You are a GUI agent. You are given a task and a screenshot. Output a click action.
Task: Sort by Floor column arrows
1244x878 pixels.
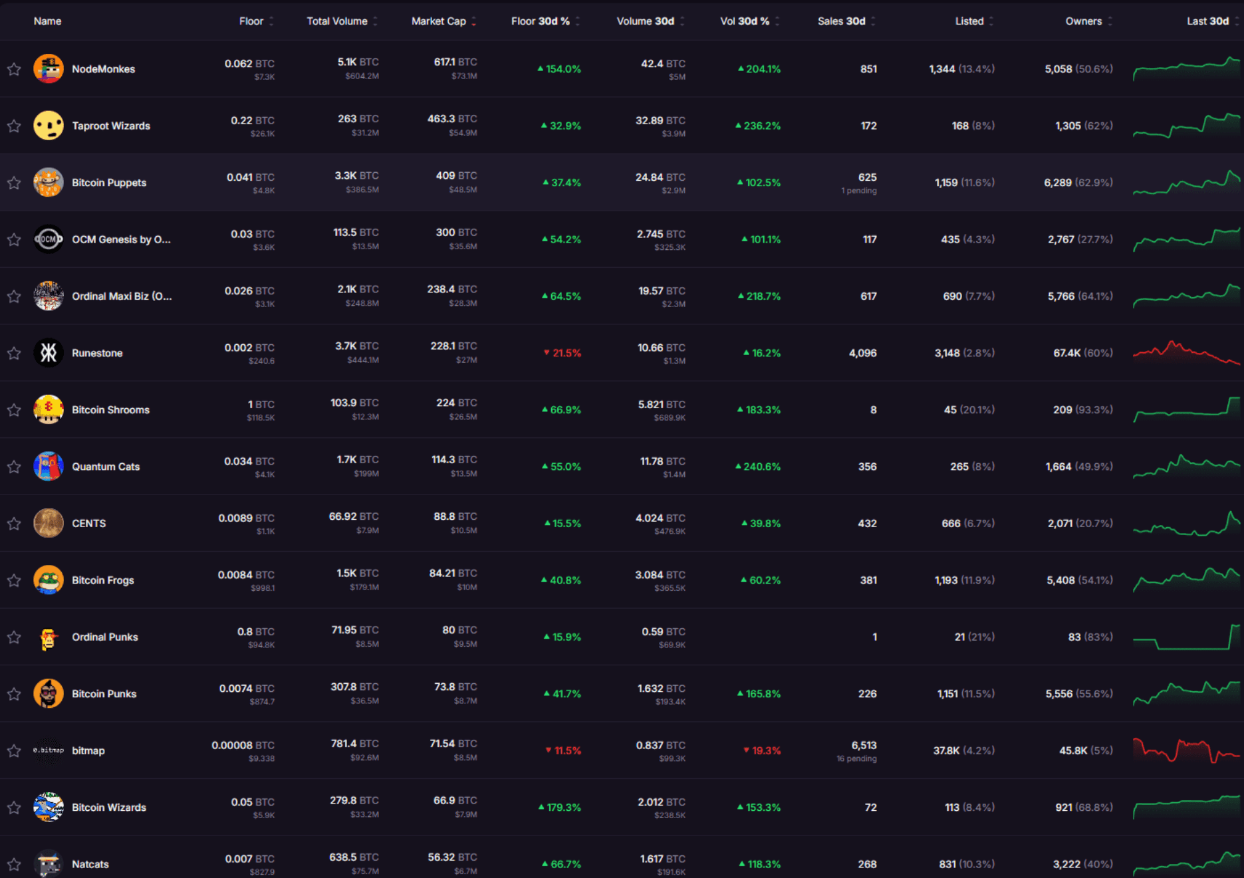pos(271,21)
